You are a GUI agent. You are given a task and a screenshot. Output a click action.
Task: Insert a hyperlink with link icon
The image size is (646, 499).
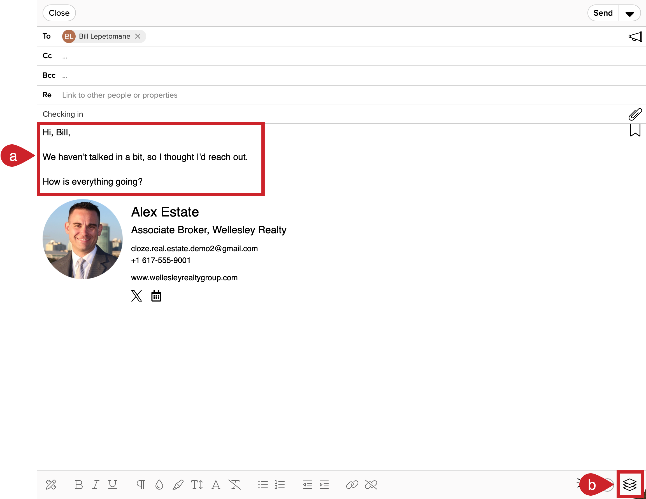[x=352, y=484]
